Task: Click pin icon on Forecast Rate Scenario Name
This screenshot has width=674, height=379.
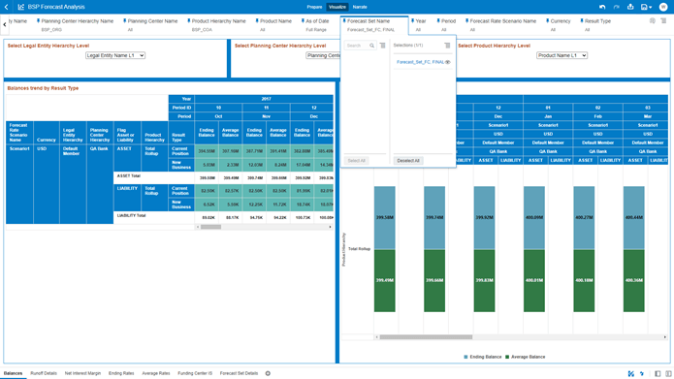Action: click(x=466, y=20)
